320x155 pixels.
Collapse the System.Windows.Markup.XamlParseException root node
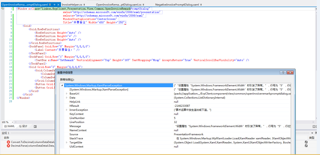pos(62,85)
